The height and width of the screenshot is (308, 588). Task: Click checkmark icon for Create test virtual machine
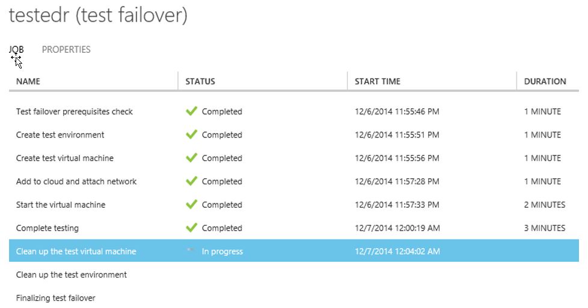191,158
